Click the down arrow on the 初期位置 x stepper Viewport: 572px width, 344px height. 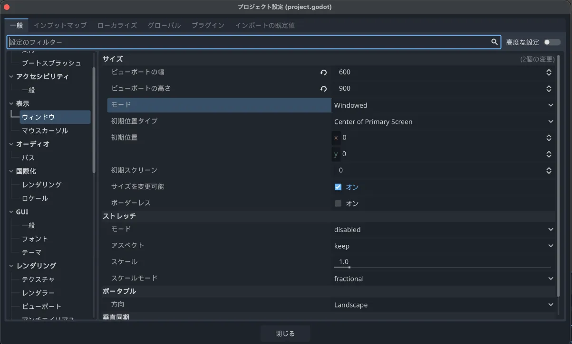(549, 140)
